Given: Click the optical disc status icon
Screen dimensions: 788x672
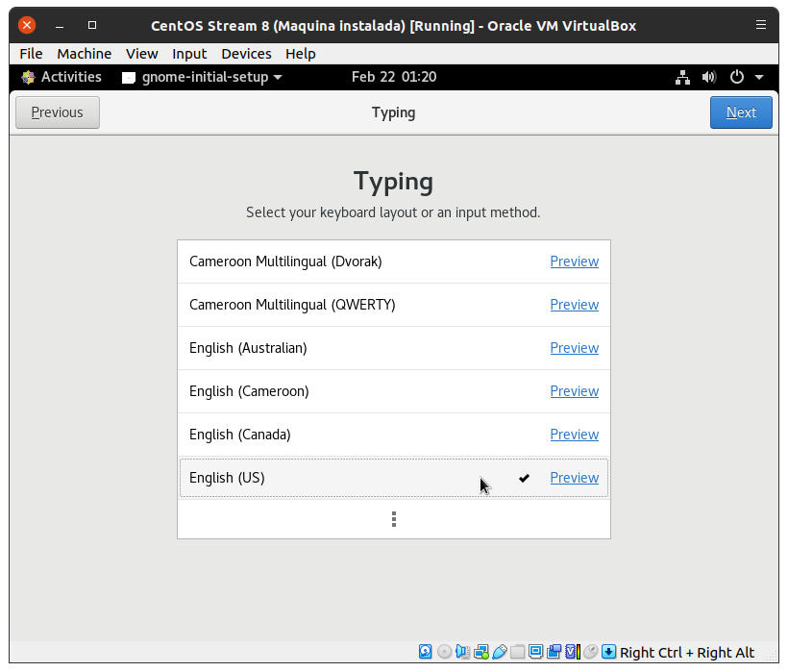Looking at the screenshot, I should [x=444, y=652].
